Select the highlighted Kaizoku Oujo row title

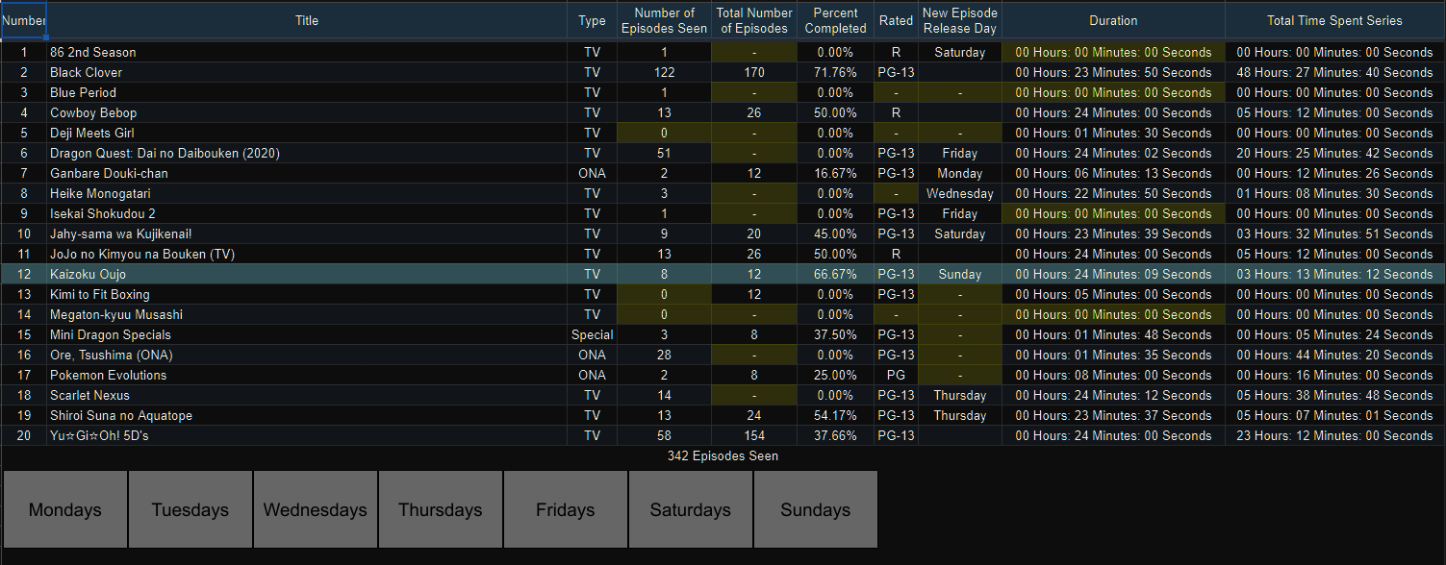307,274
